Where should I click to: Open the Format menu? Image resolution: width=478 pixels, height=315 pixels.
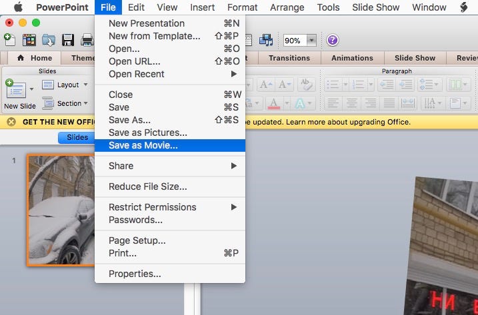[x=243, y=7]
